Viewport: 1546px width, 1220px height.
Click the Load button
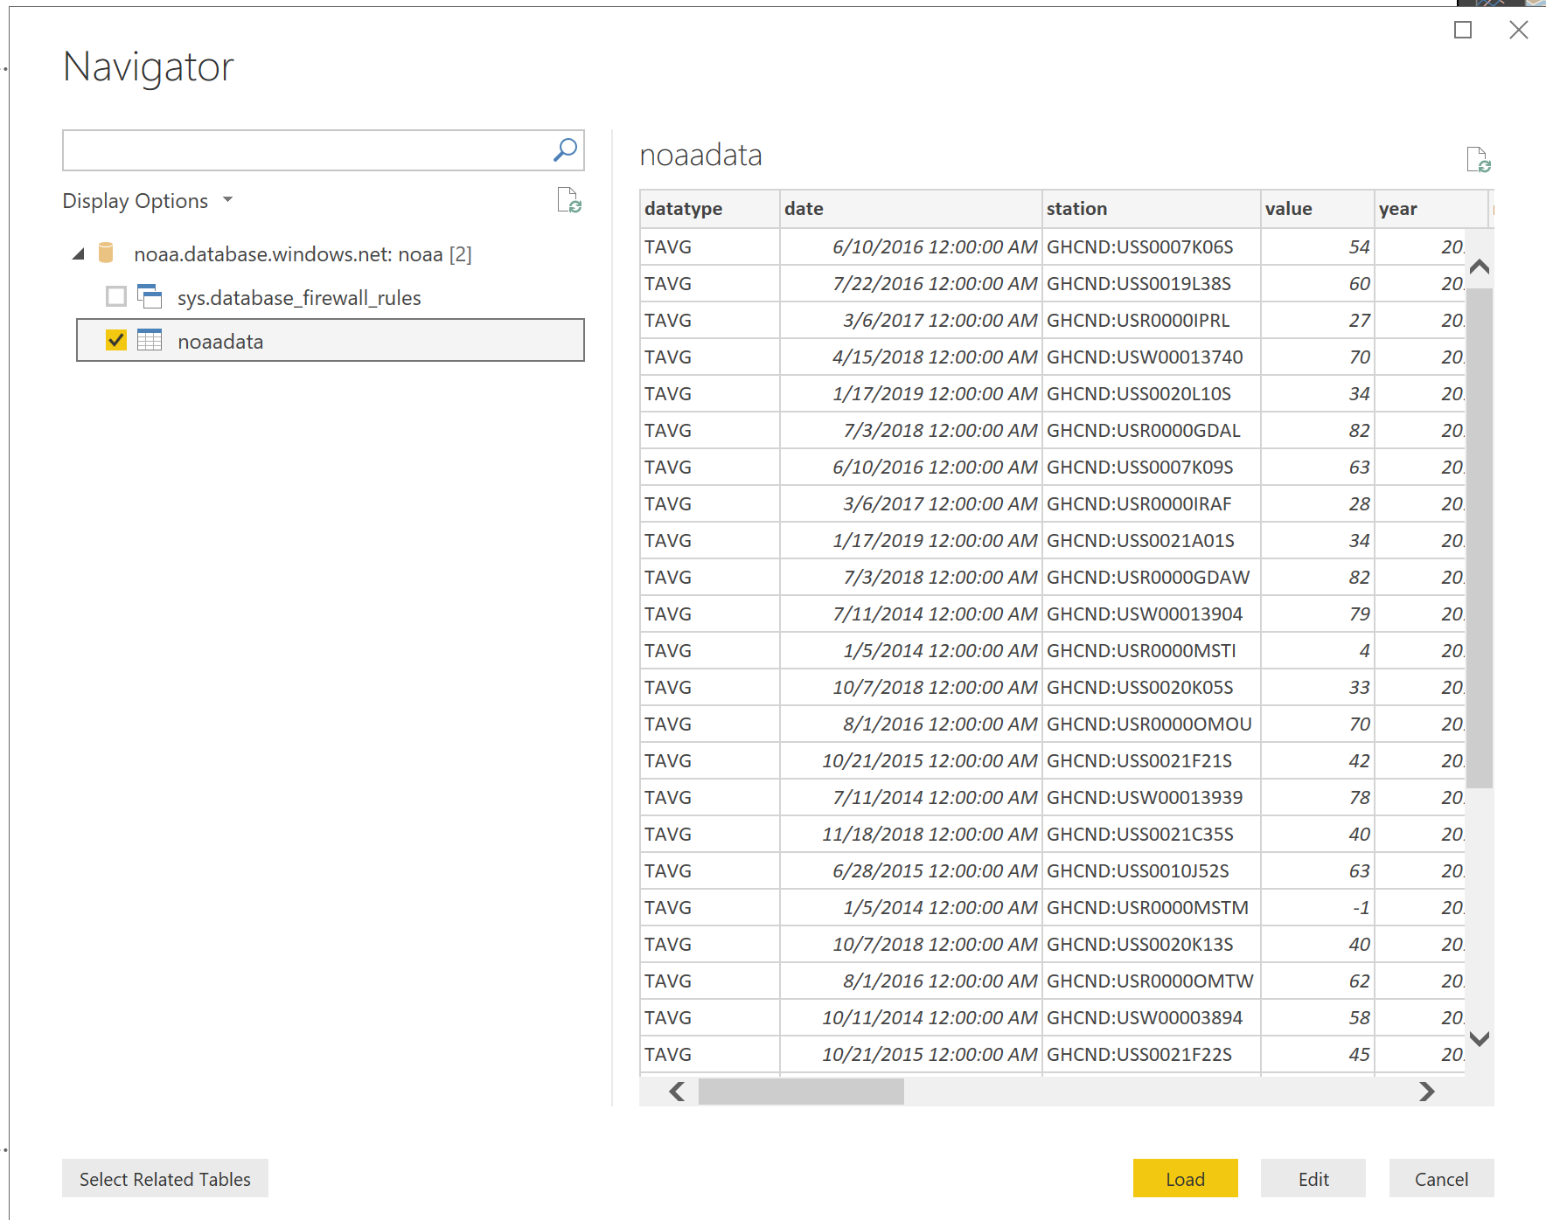1185,1179
